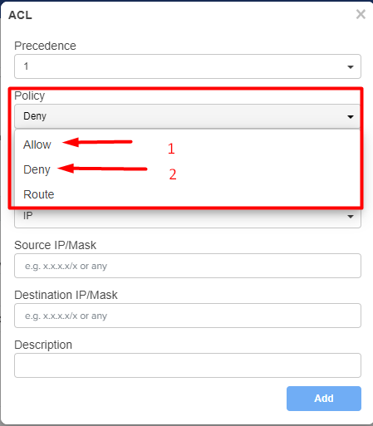Click into the Description text box
The height and width of the screenshot is (426, 373).
click(188, 365)
